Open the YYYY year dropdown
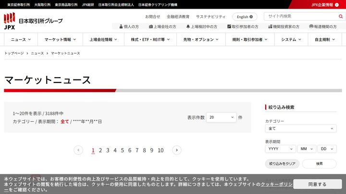The image size is (346, 194). (280, 149)
